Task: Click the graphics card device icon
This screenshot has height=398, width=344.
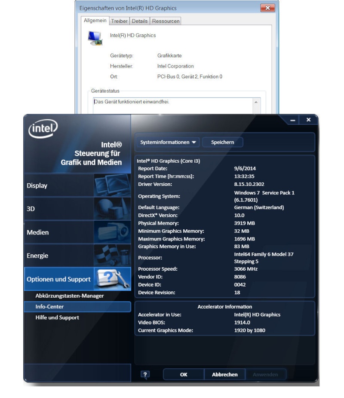Action: tap(95, 38)
